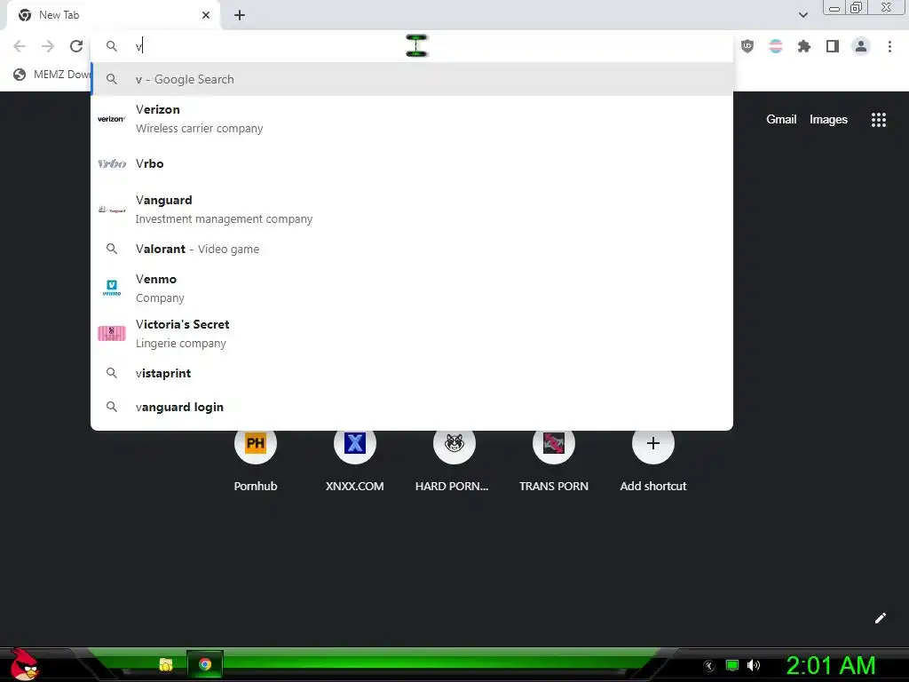This screenshot has height=682, width=909.
Task: Open the striped flag extension icon
Action: tap(776, 46)
